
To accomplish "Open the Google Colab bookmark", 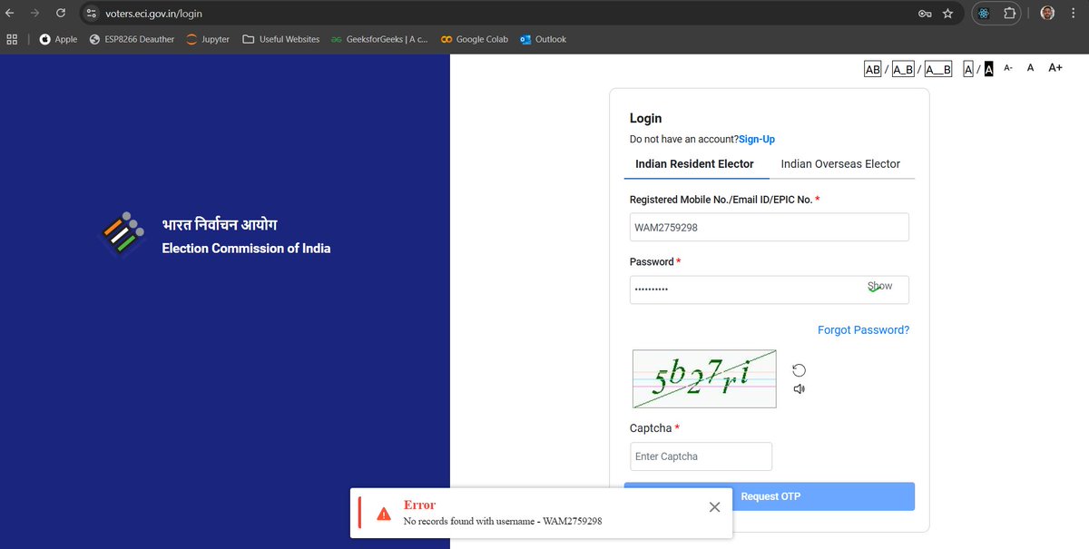I will [475, 39].
